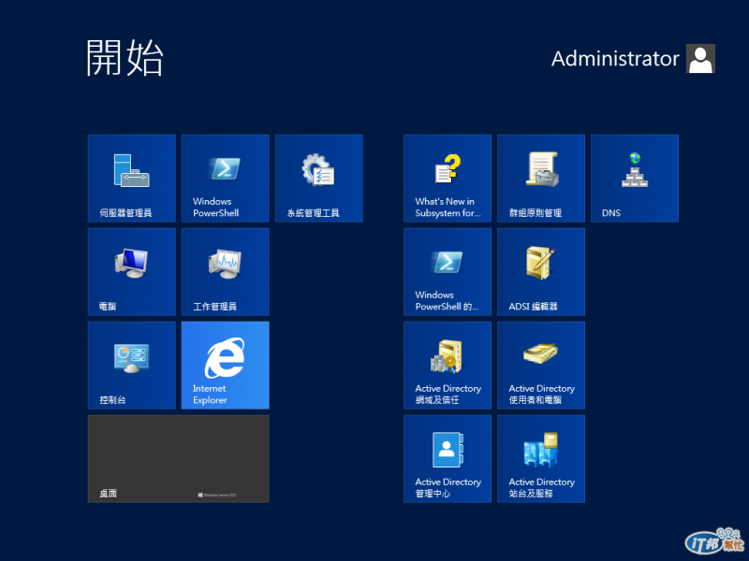Open the 伺服器管理員 (Server Manager) tile
The height and width of the screenshot is (561, 749).
point(131,178)
